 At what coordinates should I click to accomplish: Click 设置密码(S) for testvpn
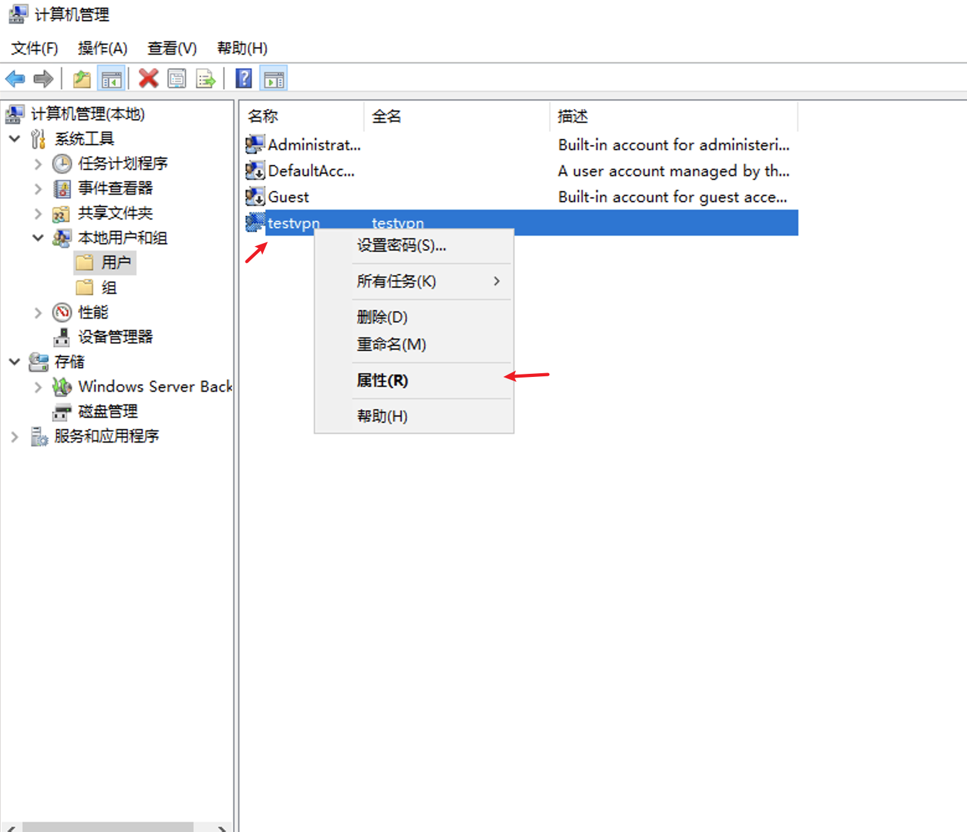tap(399, 245)
